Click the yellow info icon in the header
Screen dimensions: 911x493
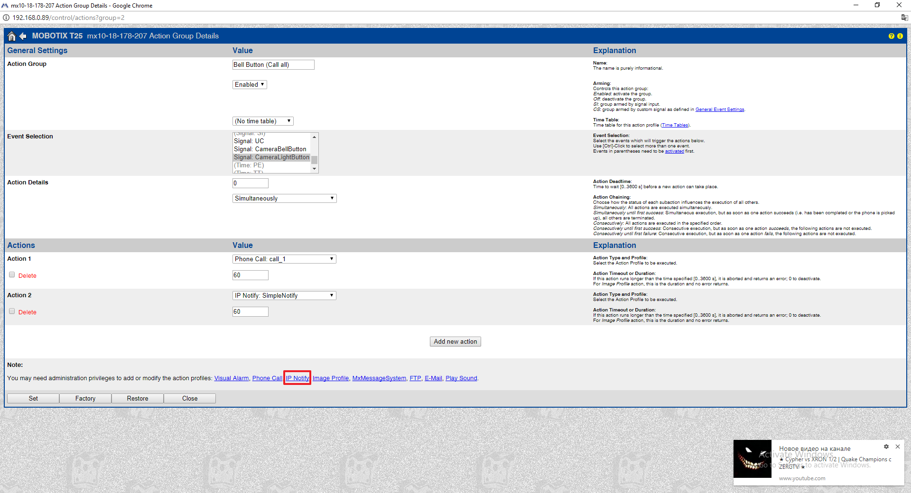(900, 37)
